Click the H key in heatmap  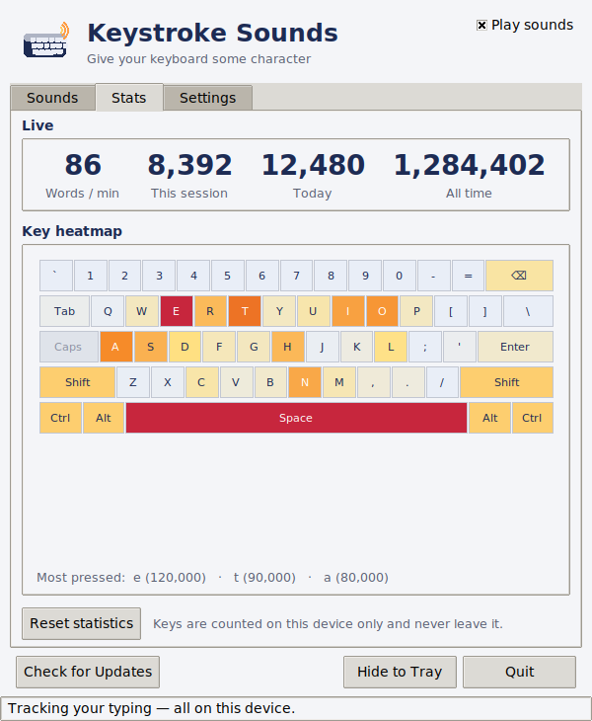(287, 347)
